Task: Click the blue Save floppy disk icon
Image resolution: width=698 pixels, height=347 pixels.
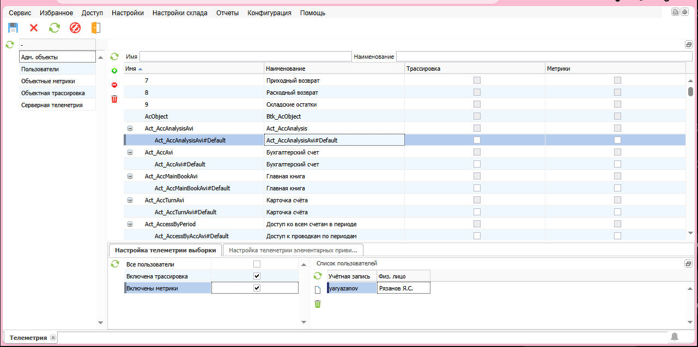Action: 13,28
